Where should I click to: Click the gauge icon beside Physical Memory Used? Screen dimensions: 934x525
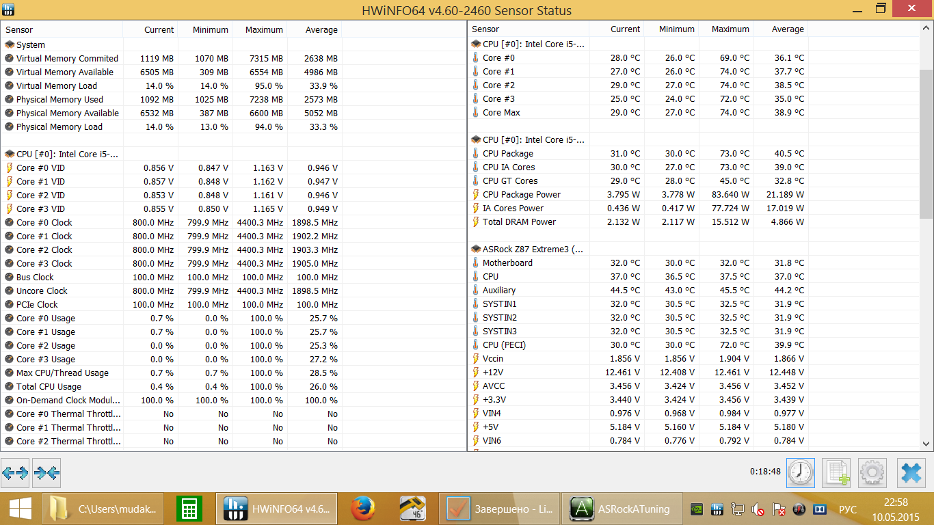click(x=9, y=99)
